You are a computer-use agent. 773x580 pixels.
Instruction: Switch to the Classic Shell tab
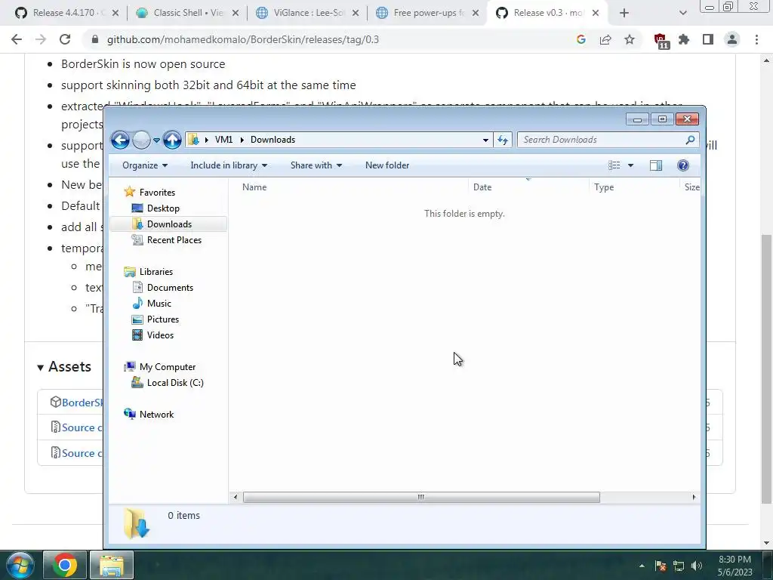tap(187, 13)
